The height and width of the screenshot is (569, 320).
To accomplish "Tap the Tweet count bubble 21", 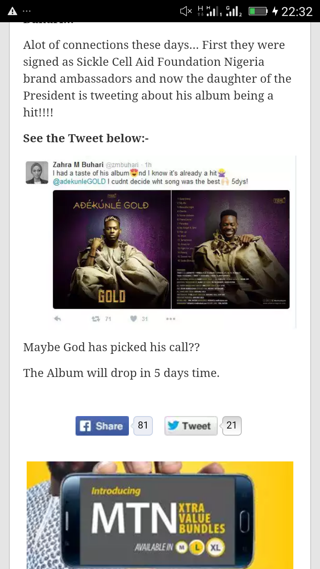I will click(232, 425).
